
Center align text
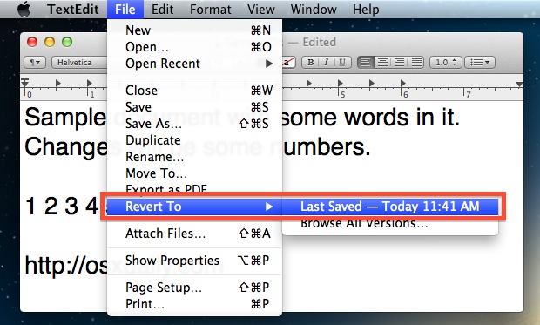382,63
